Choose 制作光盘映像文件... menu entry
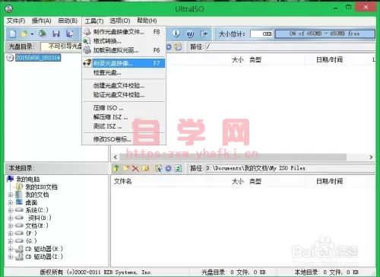 (x=124, y=32)
